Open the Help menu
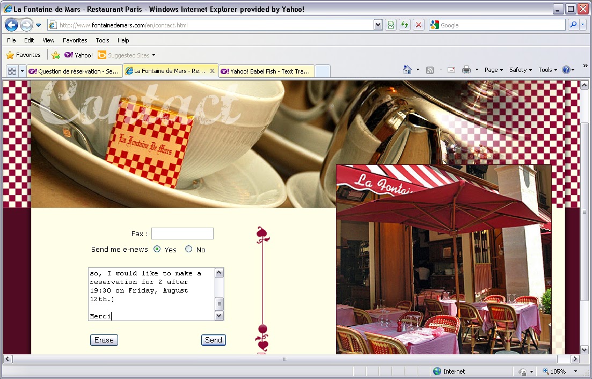This screenshot has width=592, height=379. [x=123, y=40]
